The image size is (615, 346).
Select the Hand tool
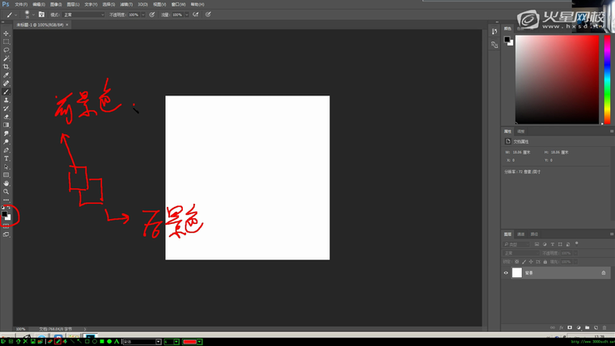(6, 184)
